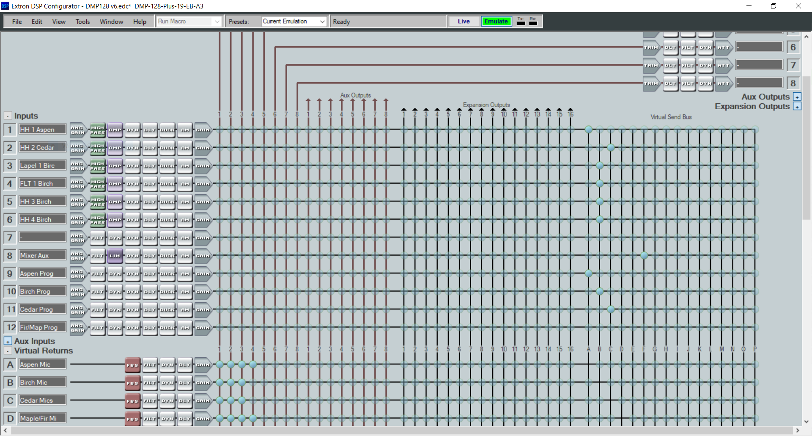812x436 pixels.
Task: Open the AM automixer block on HH 3 Birch row
Action: pyautogui.click(x=185, y=202)
